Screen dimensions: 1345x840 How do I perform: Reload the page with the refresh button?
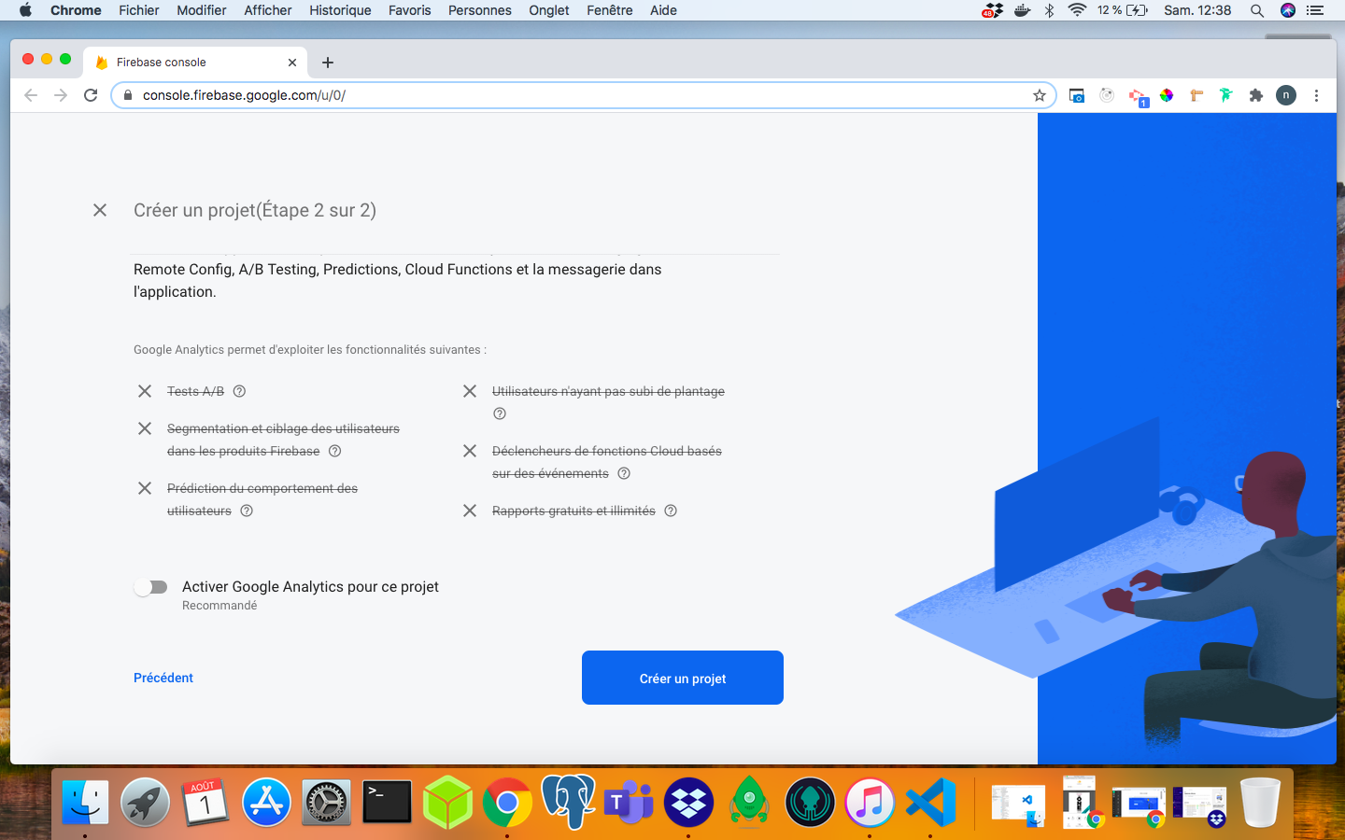(91, 95)
